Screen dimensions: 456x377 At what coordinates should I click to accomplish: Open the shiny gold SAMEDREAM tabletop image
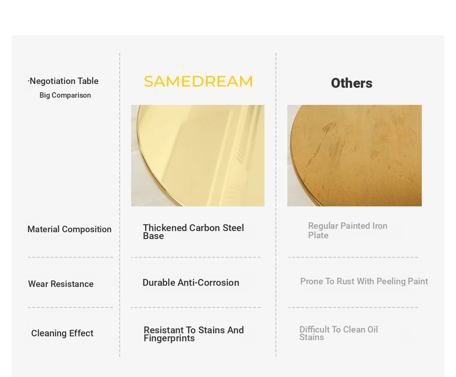pyautogui.click(x=198, y=155)
